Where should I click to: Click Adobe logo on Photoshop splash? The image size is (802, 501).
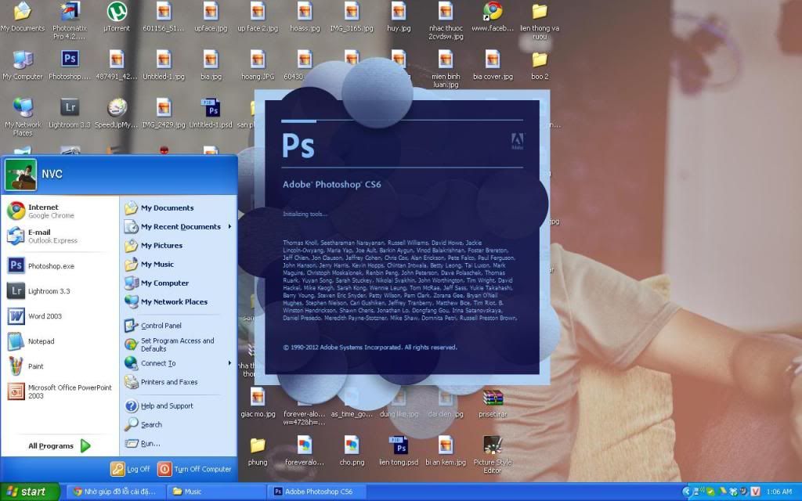point(517,141)
